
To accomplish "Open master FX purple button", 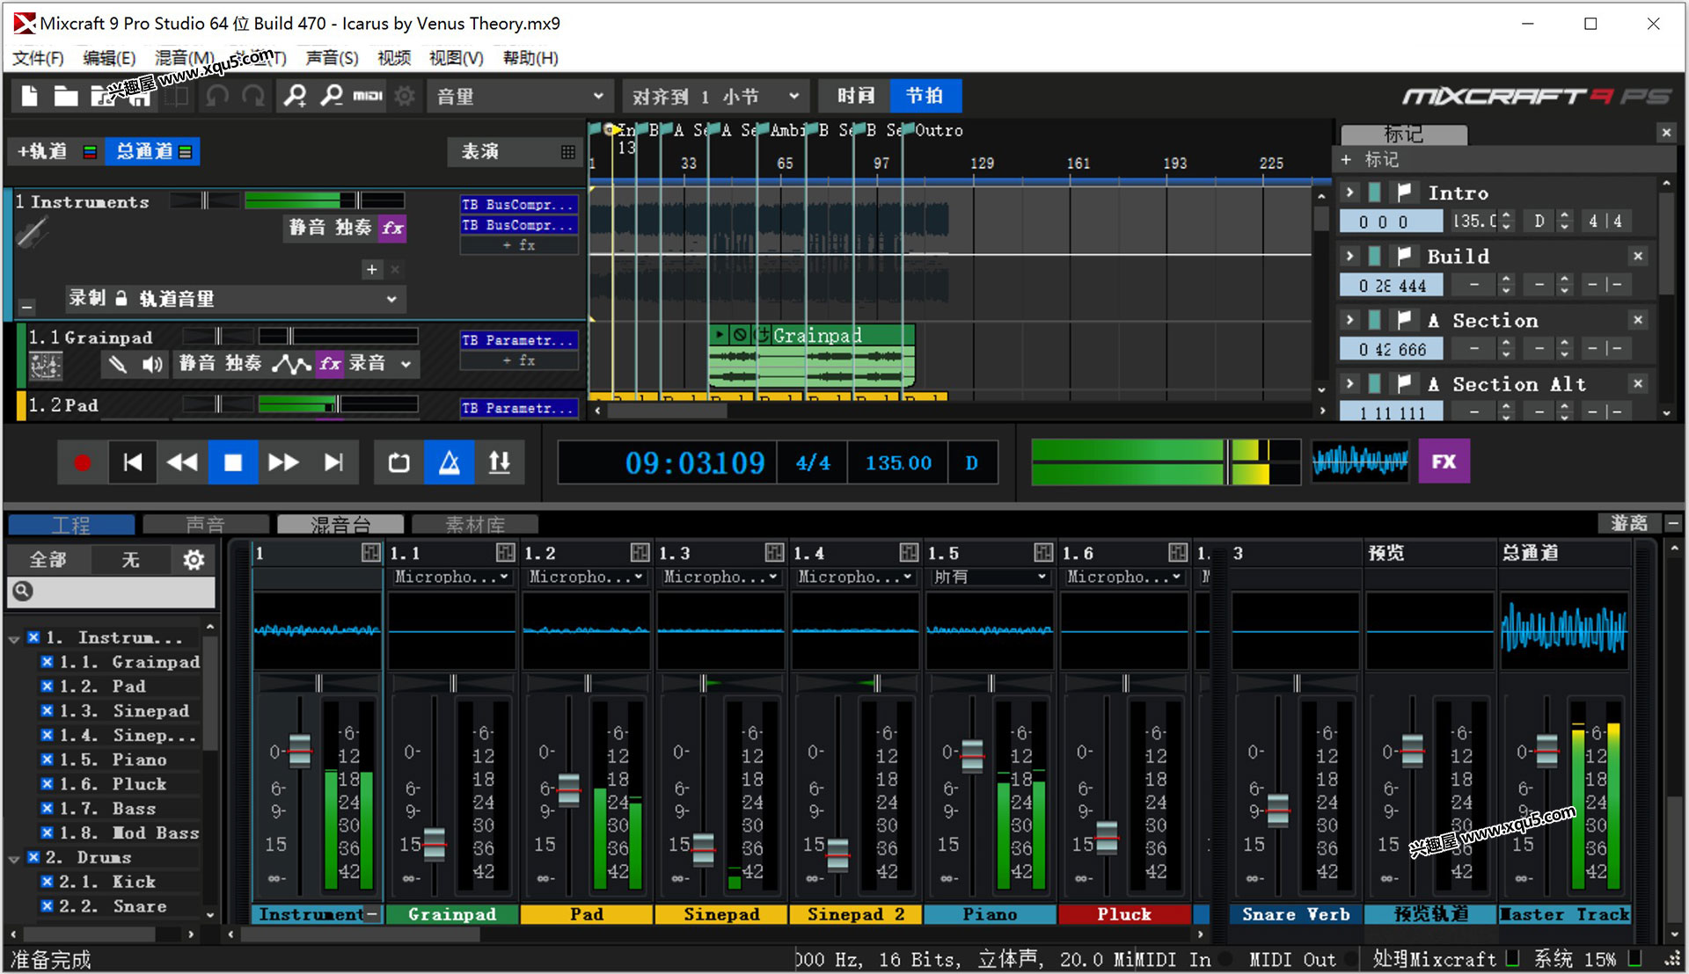I will (1444, 462).
